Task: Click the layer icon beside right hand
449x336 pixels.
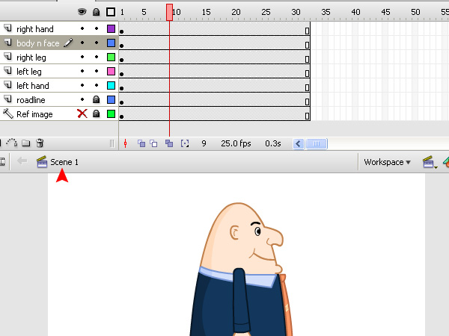Action: (x=8, y=28)
